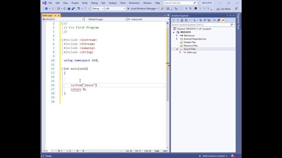Click Add to Source Control
The height and width of the screenshot is (158, 282).
213,156
